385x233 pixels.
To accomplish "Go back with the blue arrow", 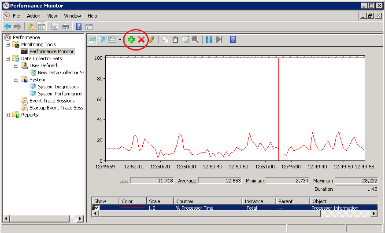I will click(x=7, y=26).
